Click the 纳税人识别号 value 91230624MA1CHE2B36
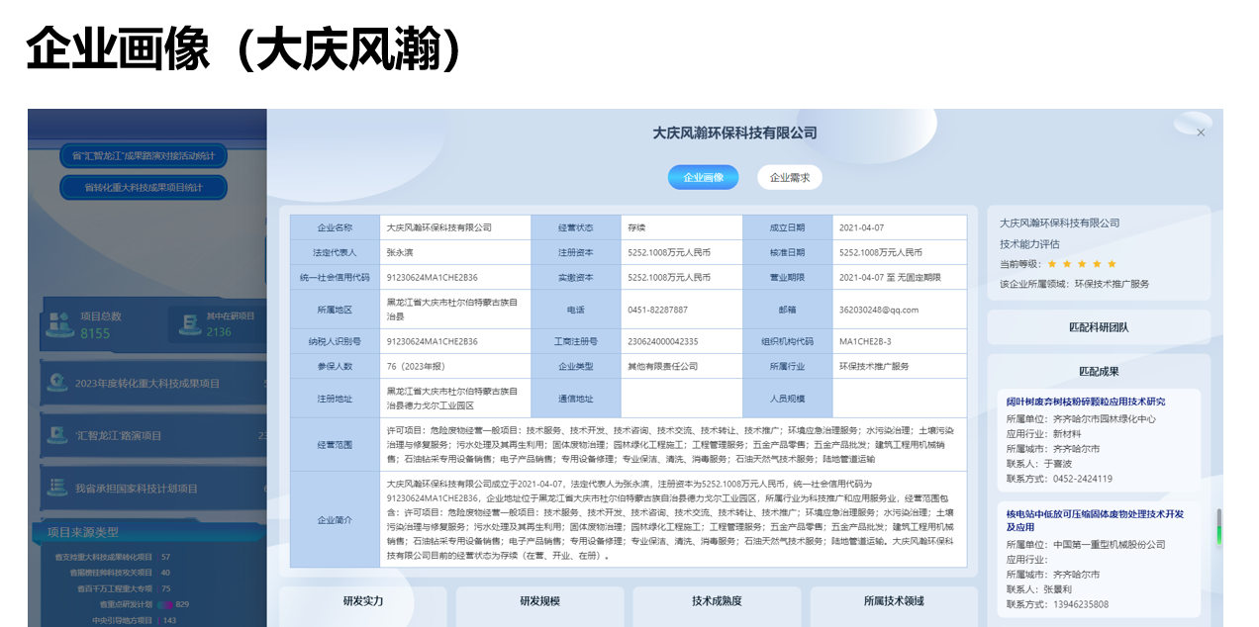1259x627 pixels. tap(433, 341)
